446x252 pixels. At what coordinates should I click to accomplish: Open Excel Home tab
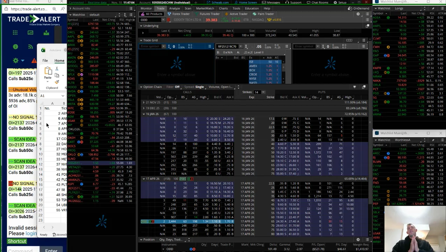pyautogui.click(x=59, y=61)
